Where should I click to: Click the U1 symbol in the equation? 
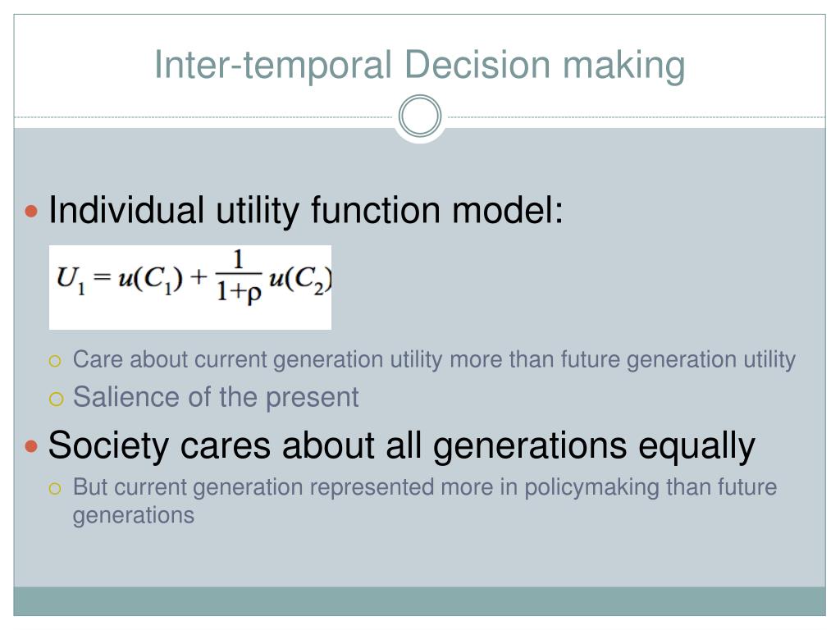(71, 280)
